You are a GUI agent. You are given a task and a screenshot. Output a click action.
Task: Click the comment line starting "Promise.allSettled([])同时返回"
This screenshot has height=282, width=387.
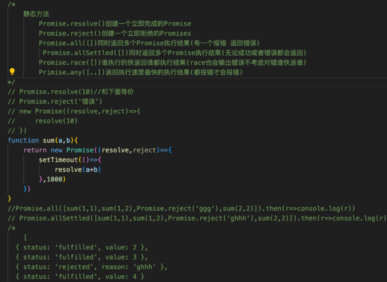[175, 53]
